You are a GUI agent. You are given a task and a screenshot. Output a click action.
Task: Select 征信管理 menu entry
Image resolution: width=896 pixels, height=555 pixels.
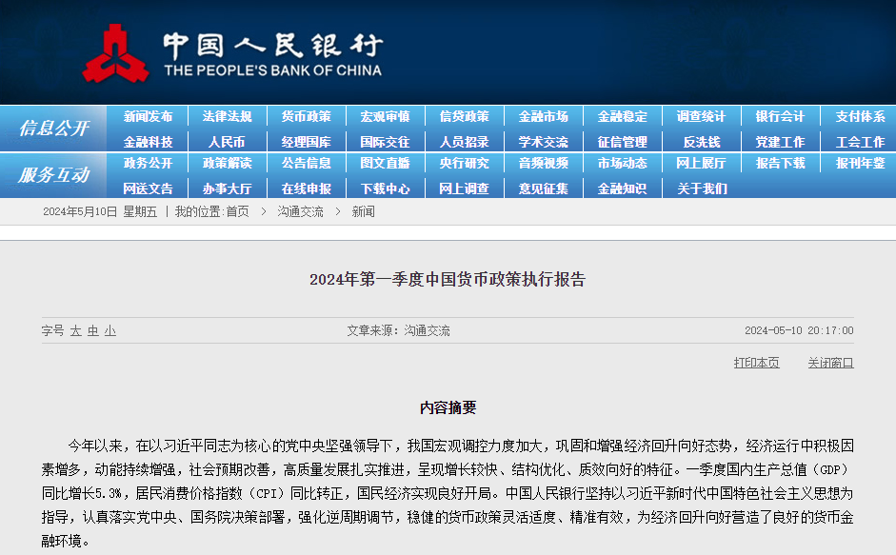[623, 142]
